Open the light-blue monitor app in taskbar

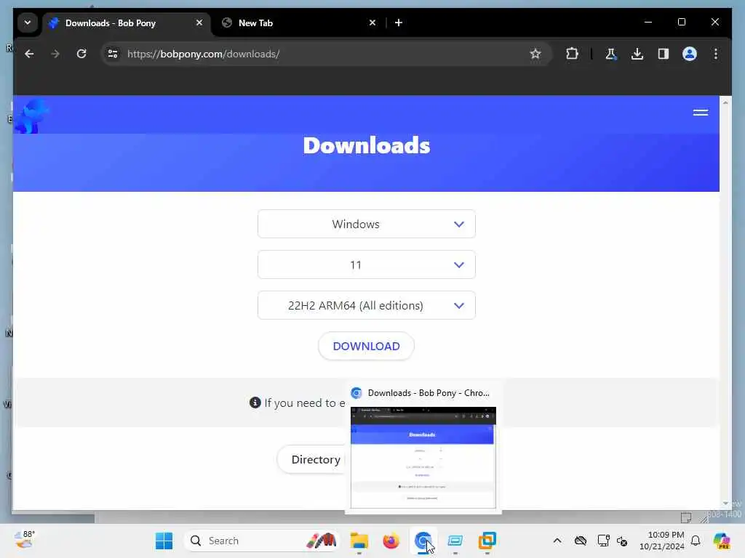coord(455,541)
